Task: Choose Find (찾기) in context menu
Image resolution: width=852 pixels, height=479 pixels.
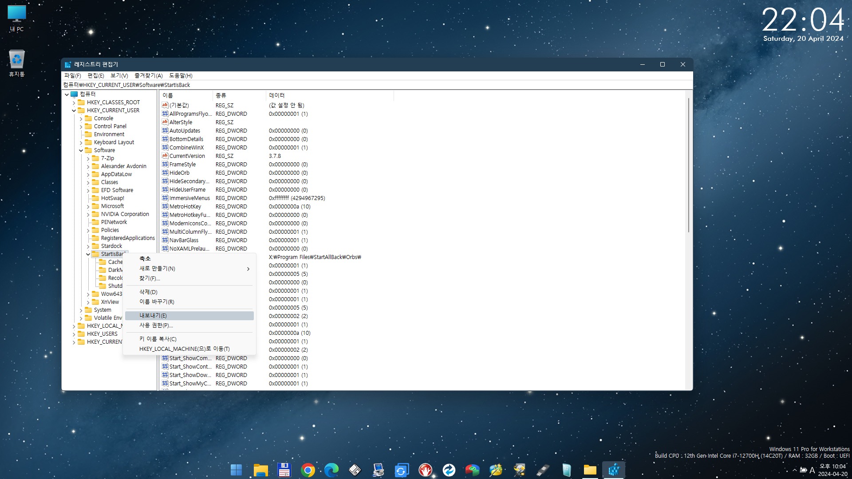Action: (x=189, y=278)
